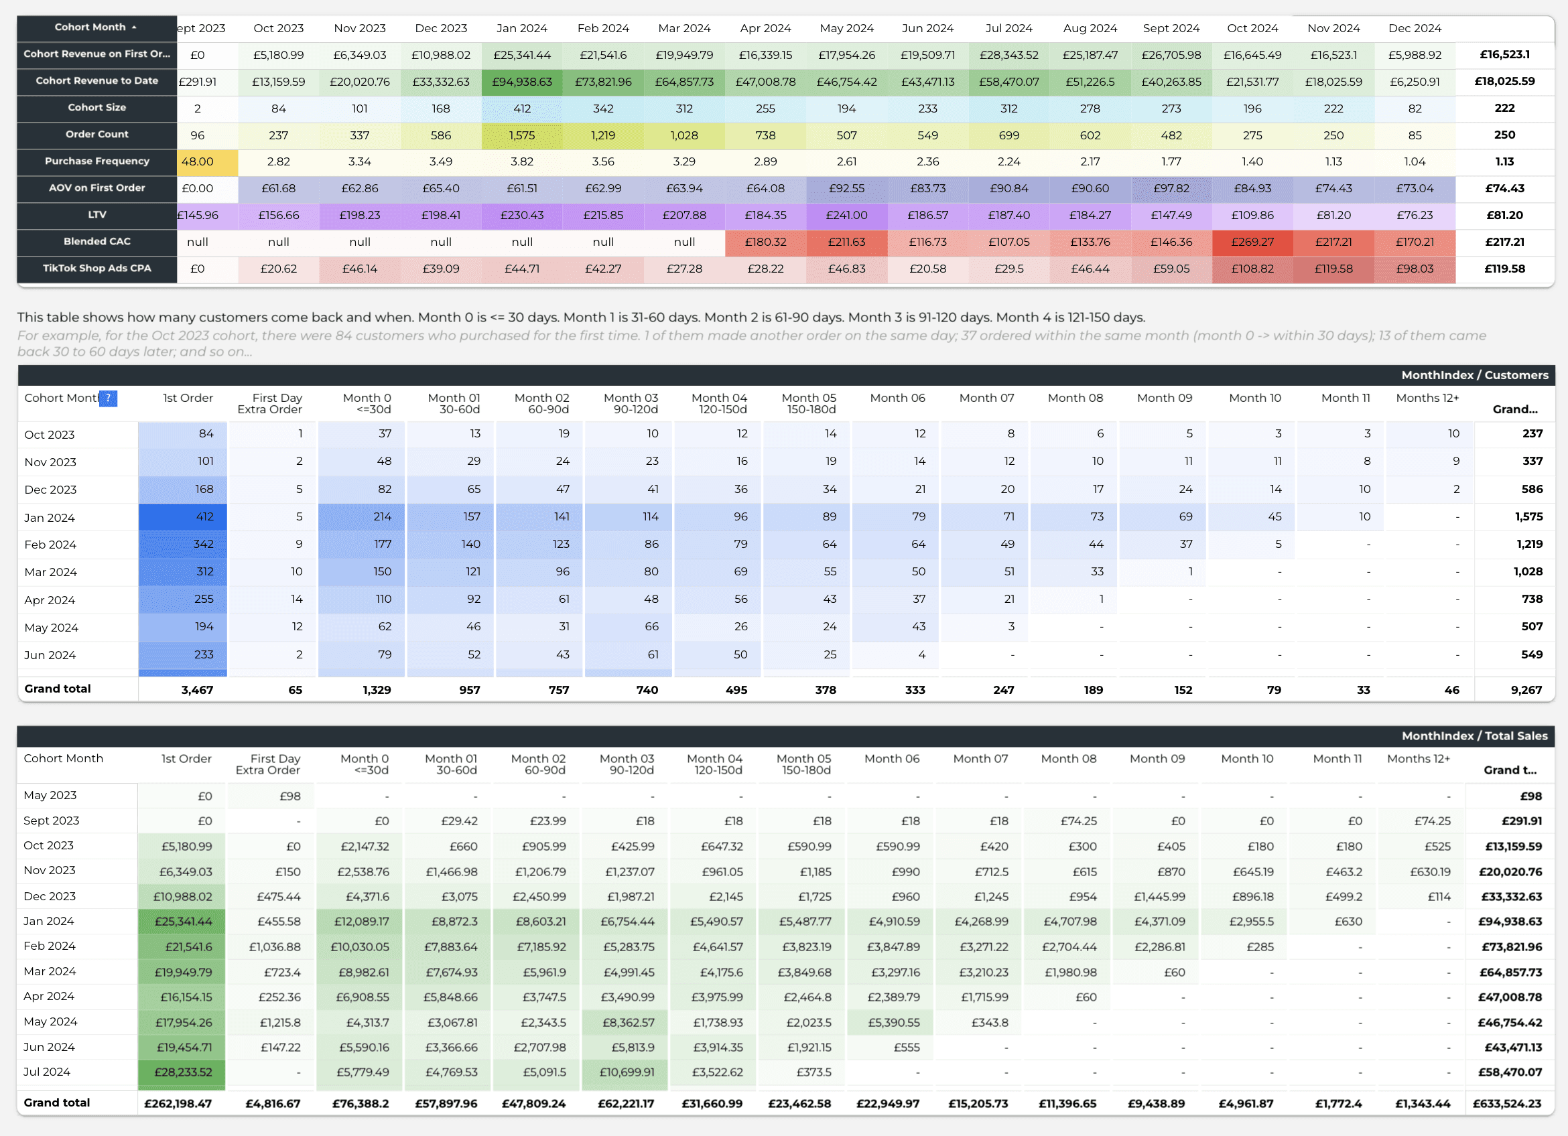Select 'Jun 2024' row label in Customers table

[x=50, y=655]
